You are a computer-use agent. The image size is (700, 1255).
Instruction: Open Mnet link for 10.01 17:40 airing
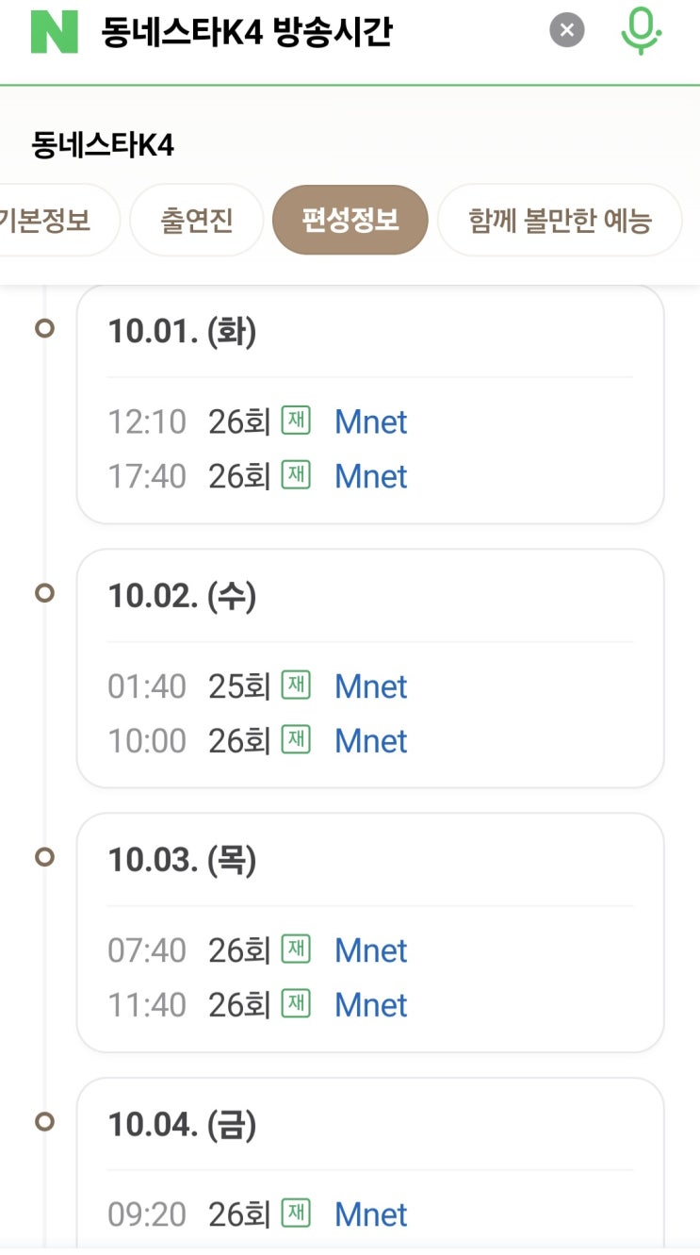tap(371, 477)
